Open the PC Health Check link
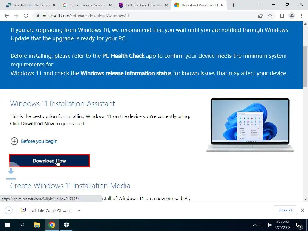 coord(123,56)
